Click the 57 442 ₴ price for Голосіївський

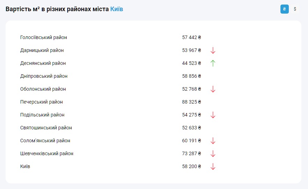pos(191,37)
